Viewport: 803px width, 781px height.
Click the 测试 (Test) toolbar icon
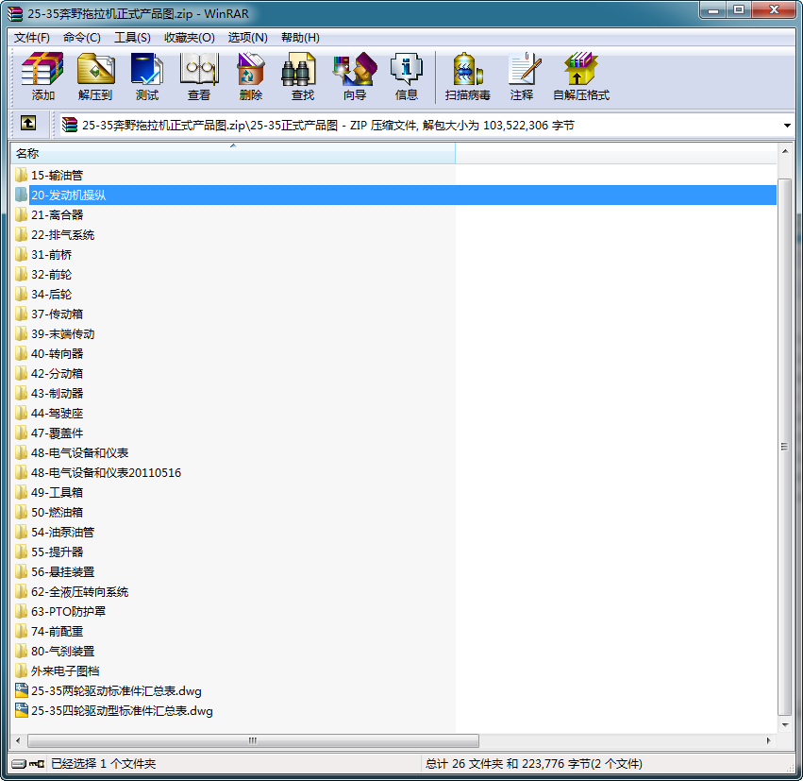pyautogui.click(x=146, y=76)
